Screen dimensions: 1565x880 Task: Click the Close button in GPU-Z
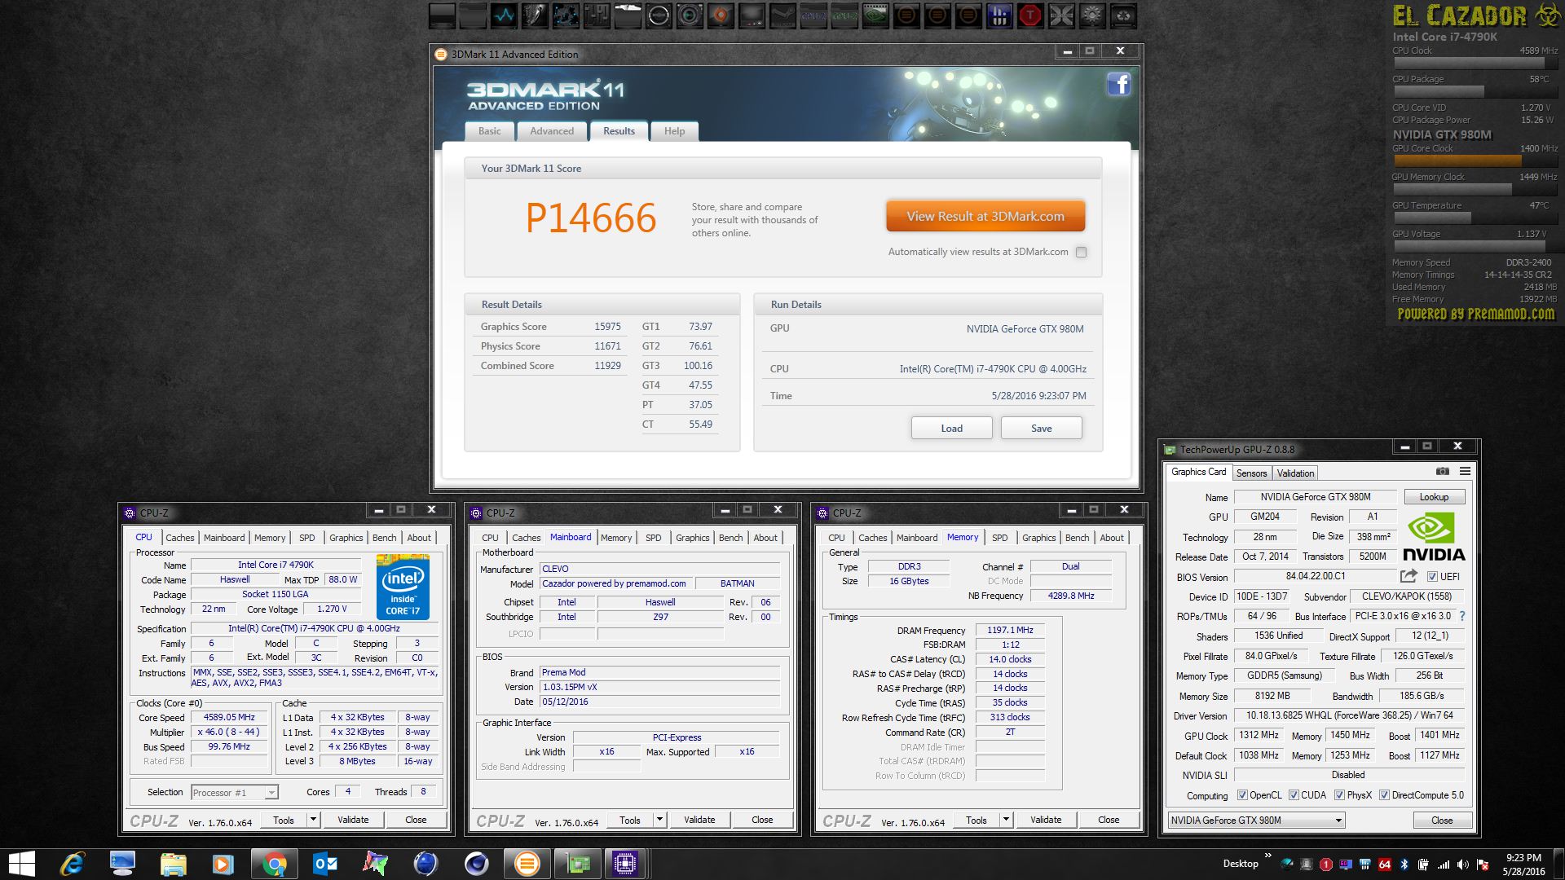click(1441, 821)
